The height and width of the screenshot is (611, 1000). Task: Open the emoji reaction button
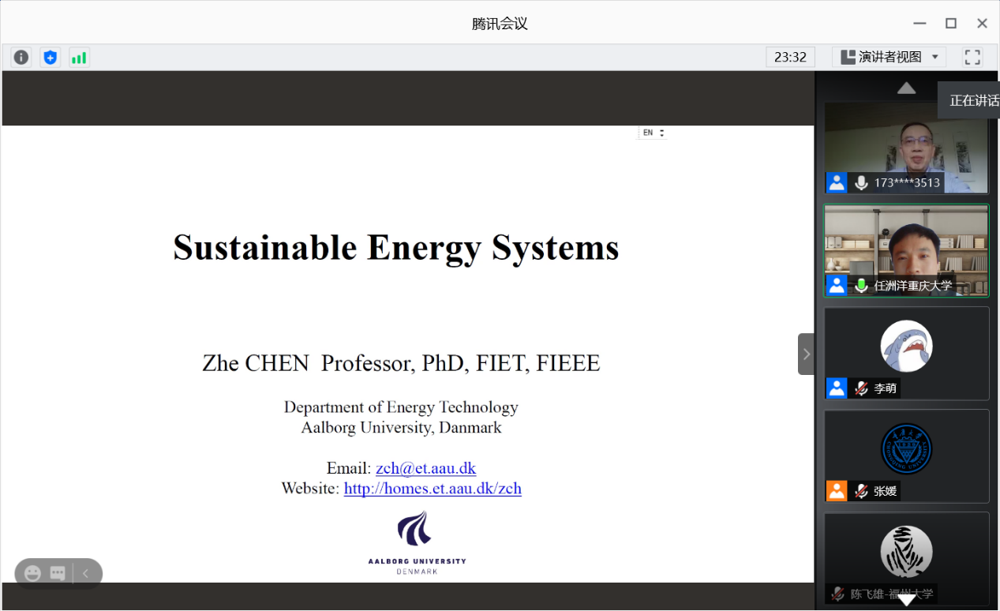[x=32, y=573]
